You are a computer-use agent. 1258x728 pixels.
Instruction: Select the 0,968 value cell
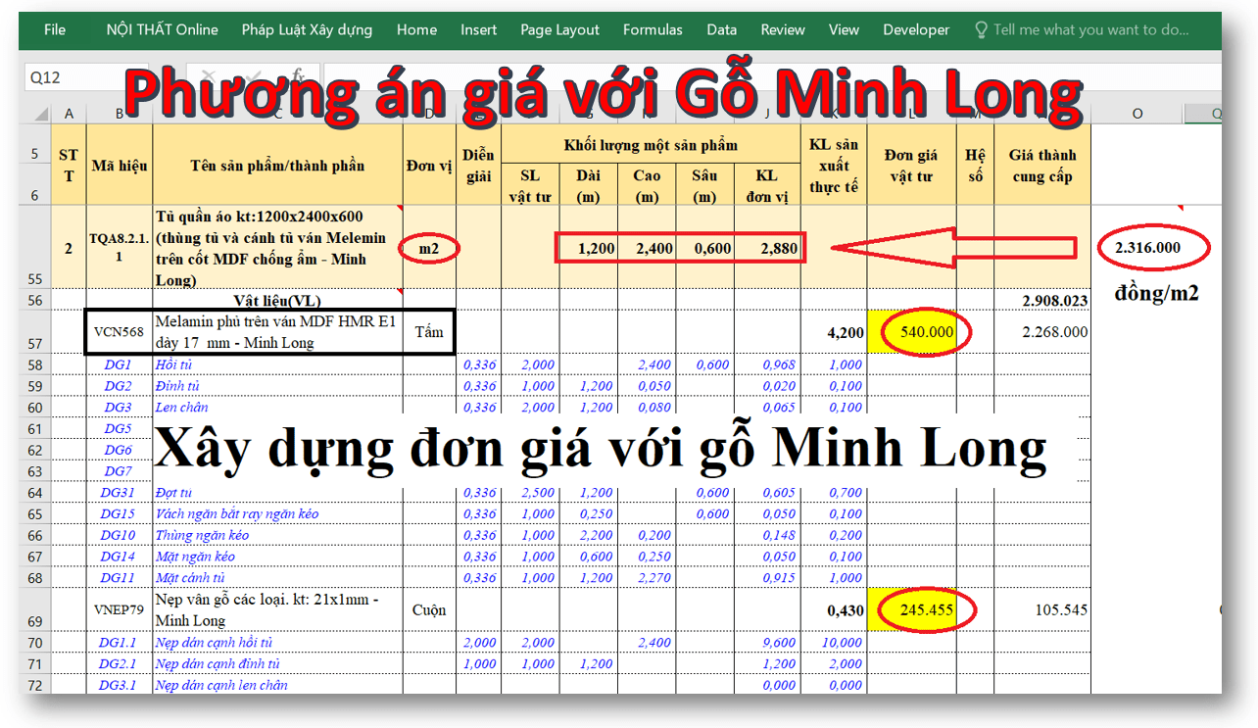coord(767,364)
